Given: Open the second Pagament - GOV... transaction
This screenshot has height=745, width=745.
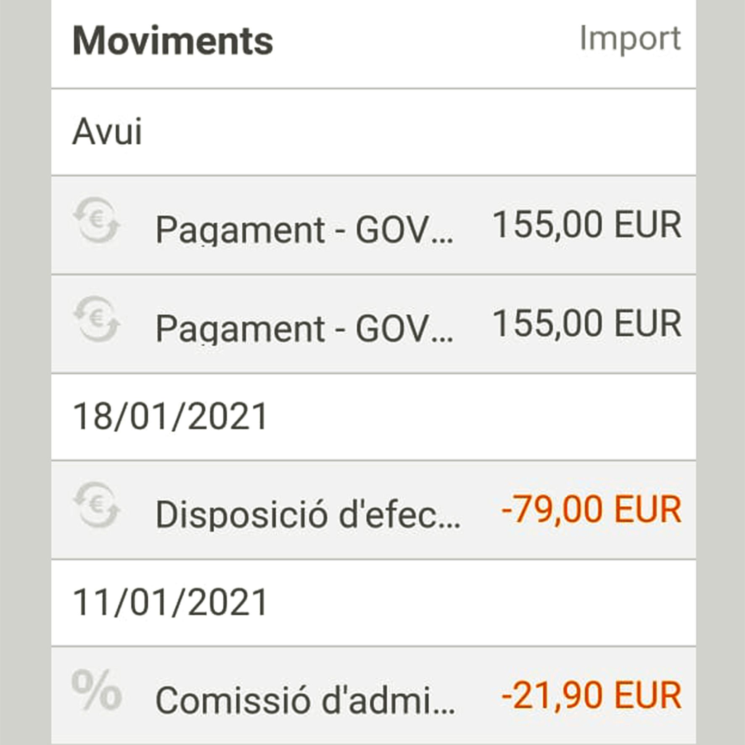Looking at the screenshot, I should point(373,325).
